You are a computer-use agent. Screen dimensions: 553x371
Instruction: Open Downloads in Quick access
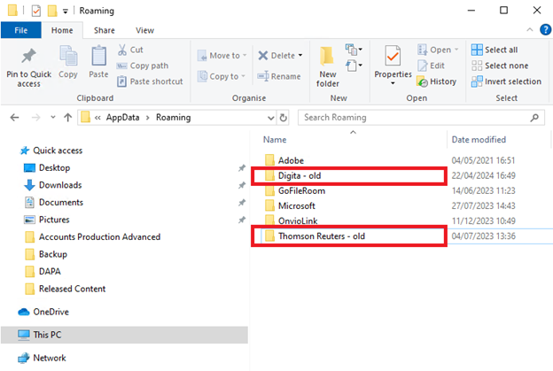pyautogui.click(x=59, y=185)
